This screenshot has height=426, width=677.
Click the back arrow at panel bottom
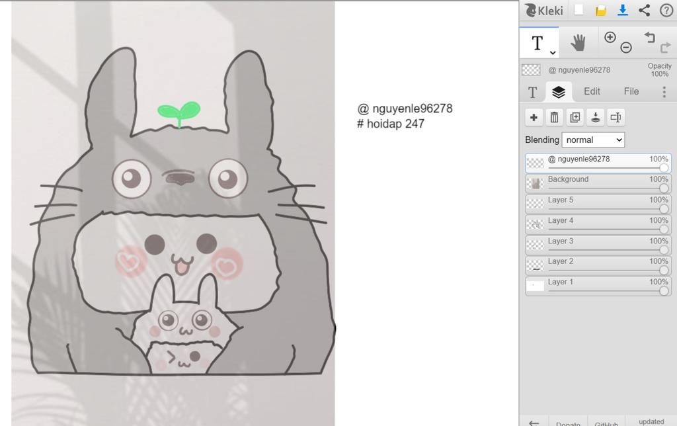[534, 423]
